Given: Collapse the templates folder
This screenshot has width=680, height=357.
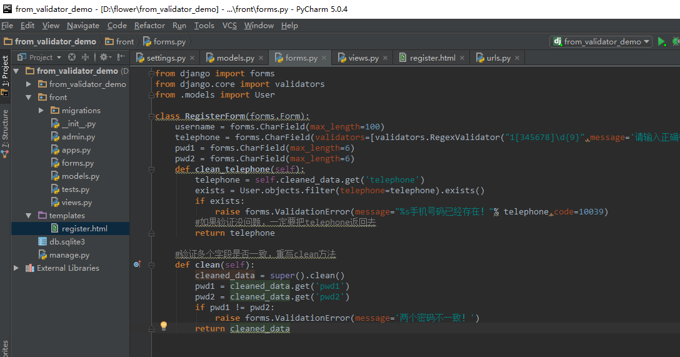Looking at the screenshot, I should pyautogui.click(x=29, y=216).
